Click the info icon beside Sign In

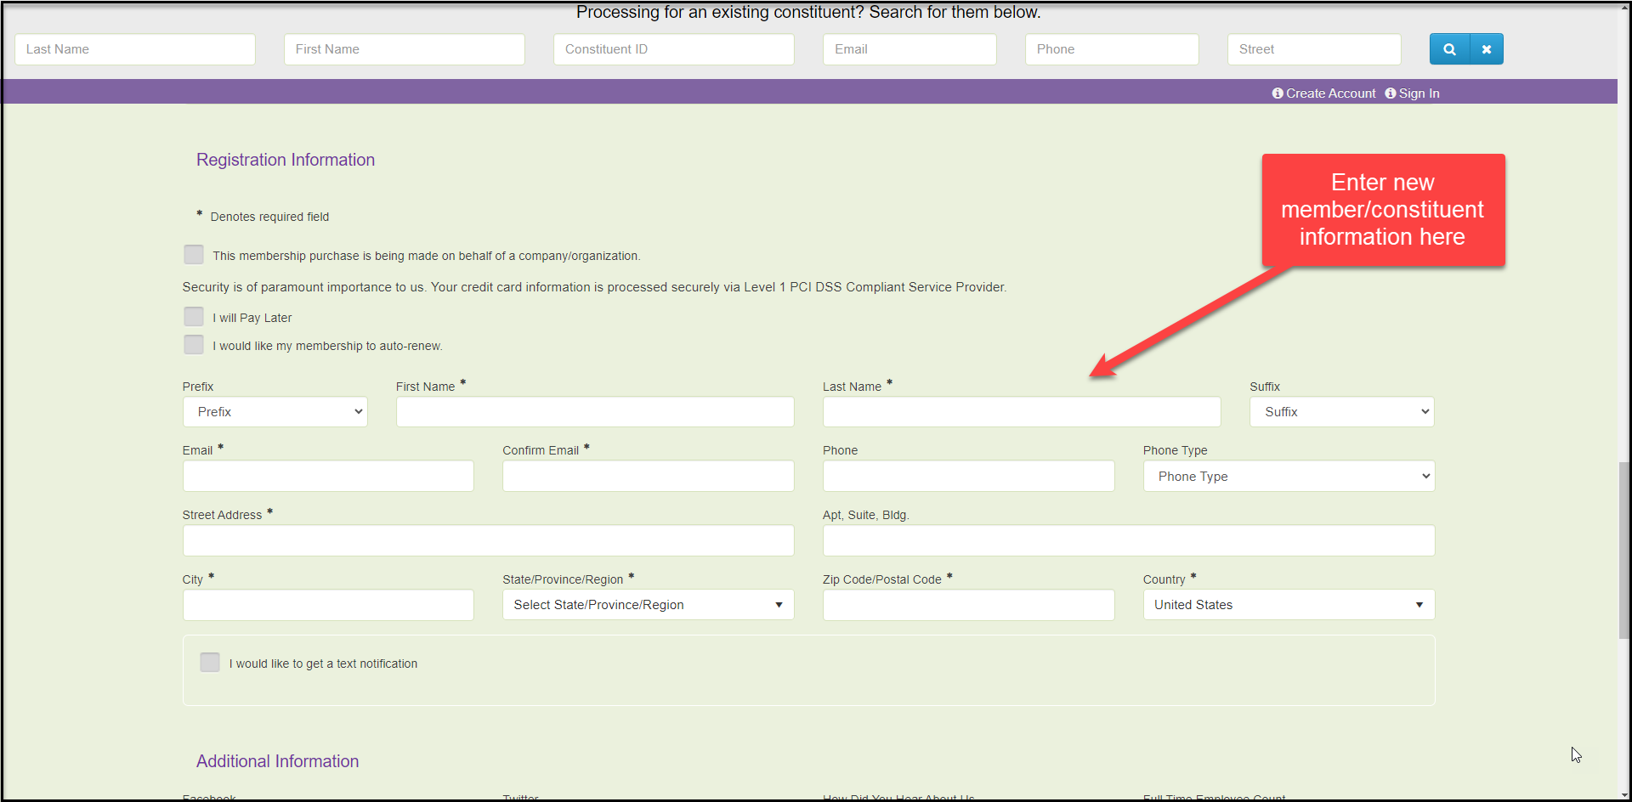pos(1391,93)
